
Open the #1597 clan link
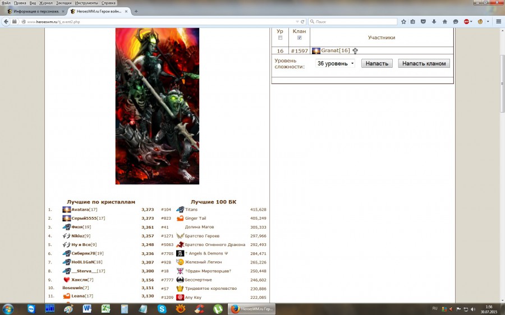click(299, 51)
